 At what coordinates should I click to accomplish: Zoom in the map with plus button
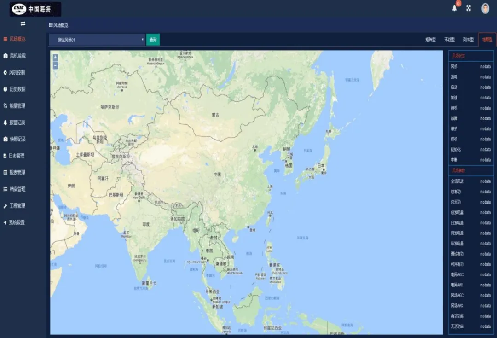[55, 58]
